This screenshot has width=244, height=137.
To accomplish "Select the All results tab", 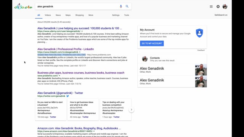I will (x=39, y=15).
